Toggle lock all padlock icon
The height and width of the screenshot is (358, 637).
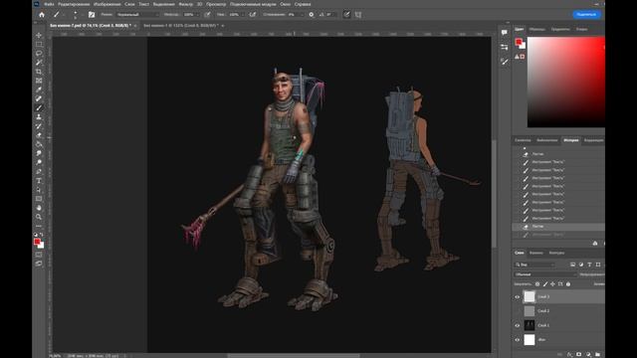coord(568,284)
